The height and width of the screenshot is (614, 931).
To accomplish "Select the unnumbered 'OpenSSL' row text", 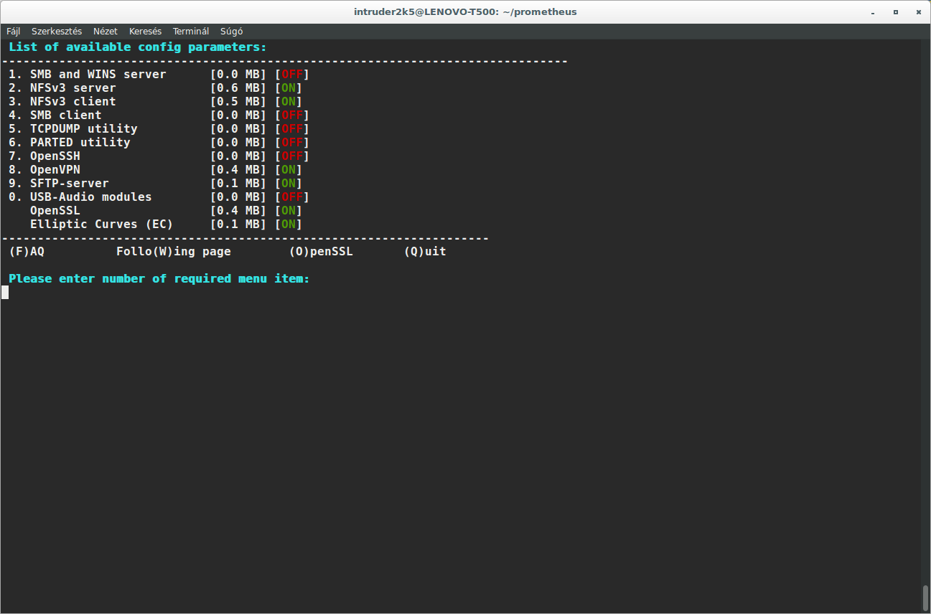I will pyautogui.click(x=55, y=211).
